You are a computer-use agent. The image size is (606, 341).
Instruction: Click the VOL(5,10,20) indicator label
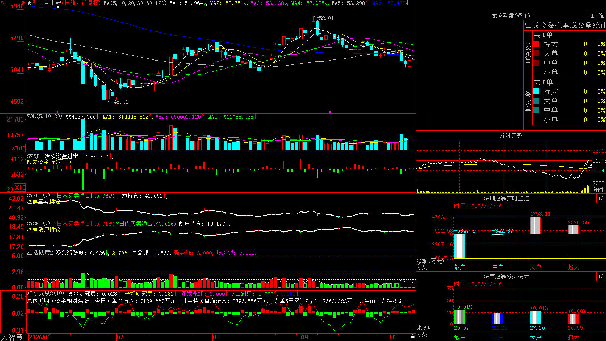click(44, 117)
